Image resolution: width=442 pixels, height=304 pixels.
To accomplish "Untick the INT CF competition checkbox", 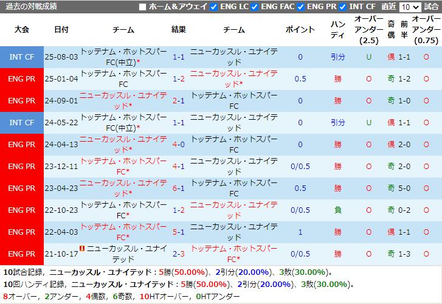I will [x=344, y=7].
